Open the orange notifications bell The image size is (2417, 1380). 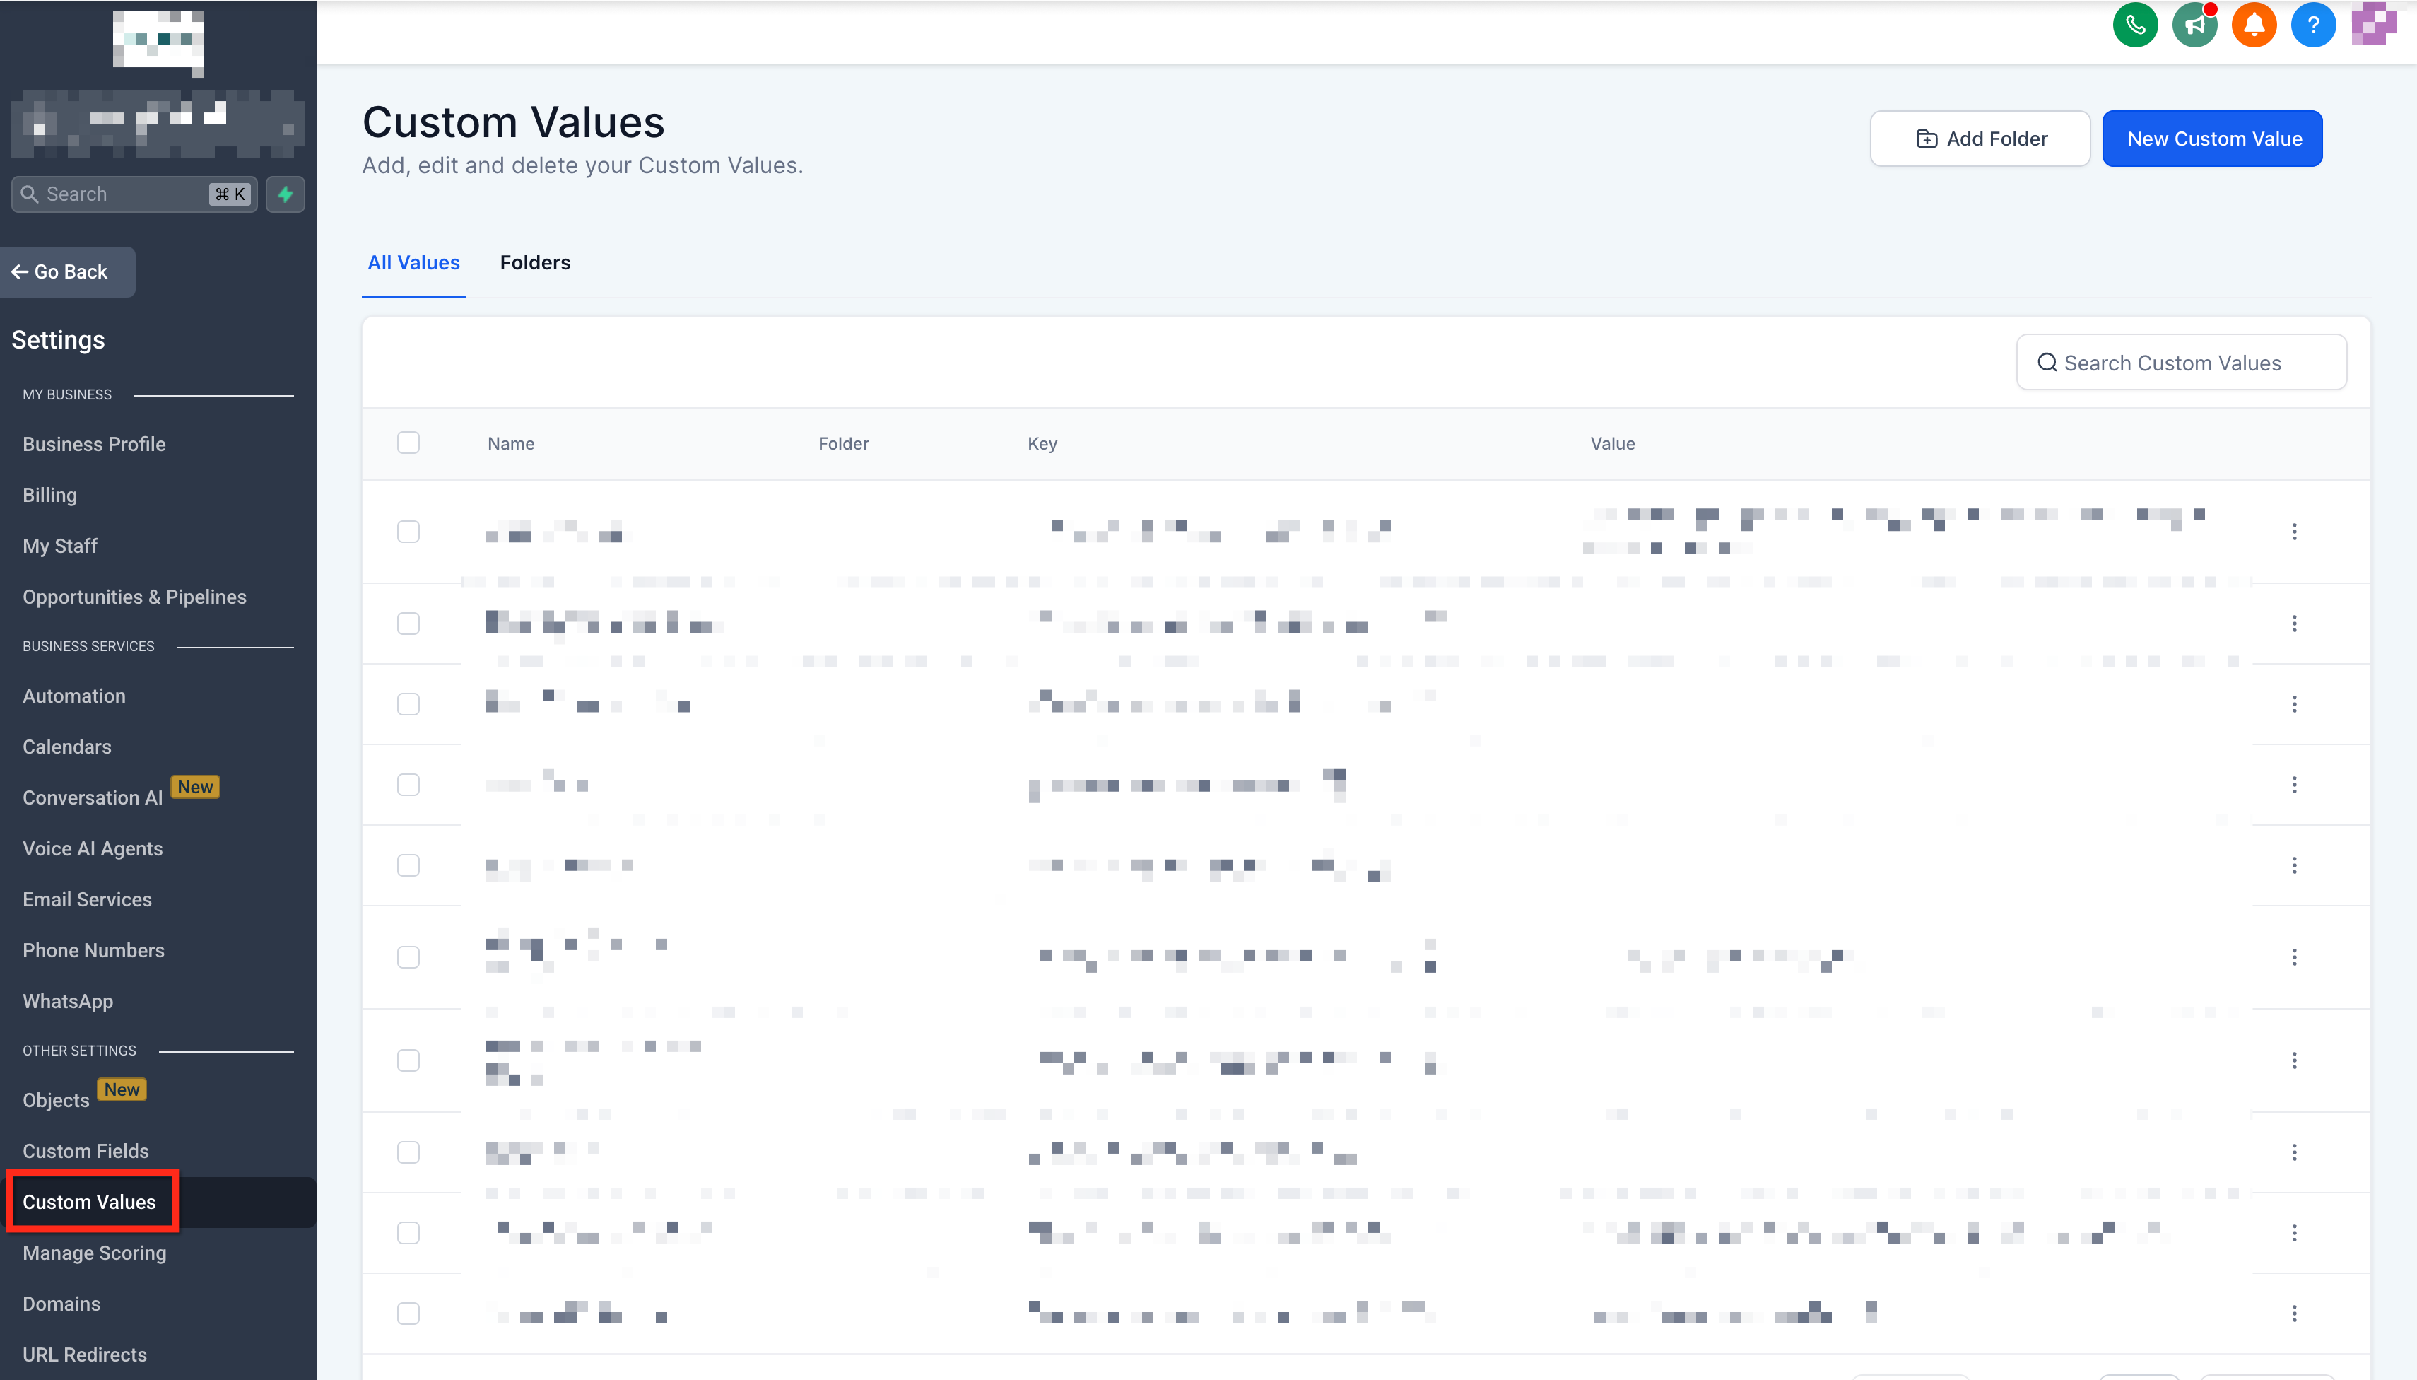[2254, 25]
